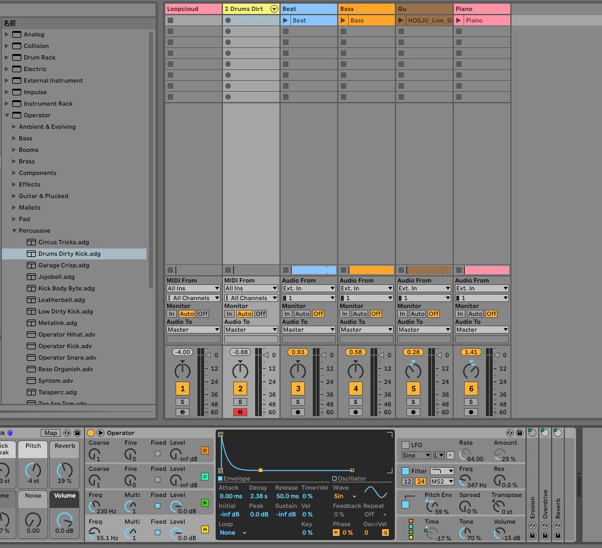Launch the HOSJU_Live_G clip
602x548 pixels.
tap(401, 21)
